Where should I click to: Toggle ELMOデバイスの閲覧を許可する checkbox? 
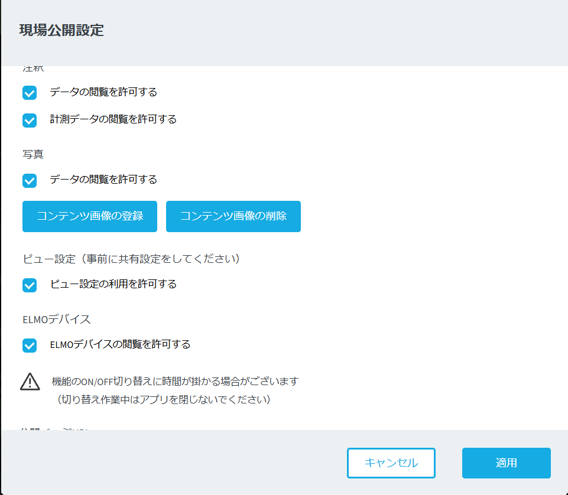pyautogui.click(x=30, y=345)
